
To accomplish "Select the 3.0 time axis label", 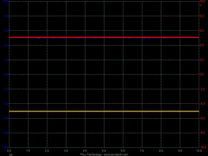I will coord(66,151).
